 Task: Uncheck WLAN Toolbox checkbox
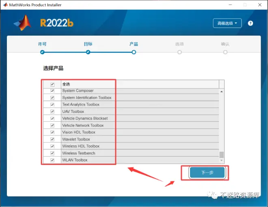tap(52, 160)
